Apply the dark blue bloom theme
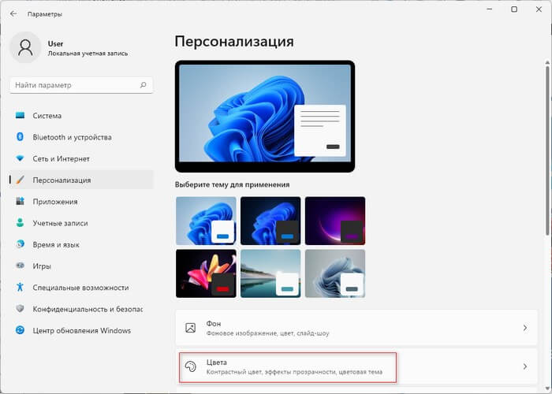Image resolution: width=552 pixels, height=394 pixels. (270, 221)
